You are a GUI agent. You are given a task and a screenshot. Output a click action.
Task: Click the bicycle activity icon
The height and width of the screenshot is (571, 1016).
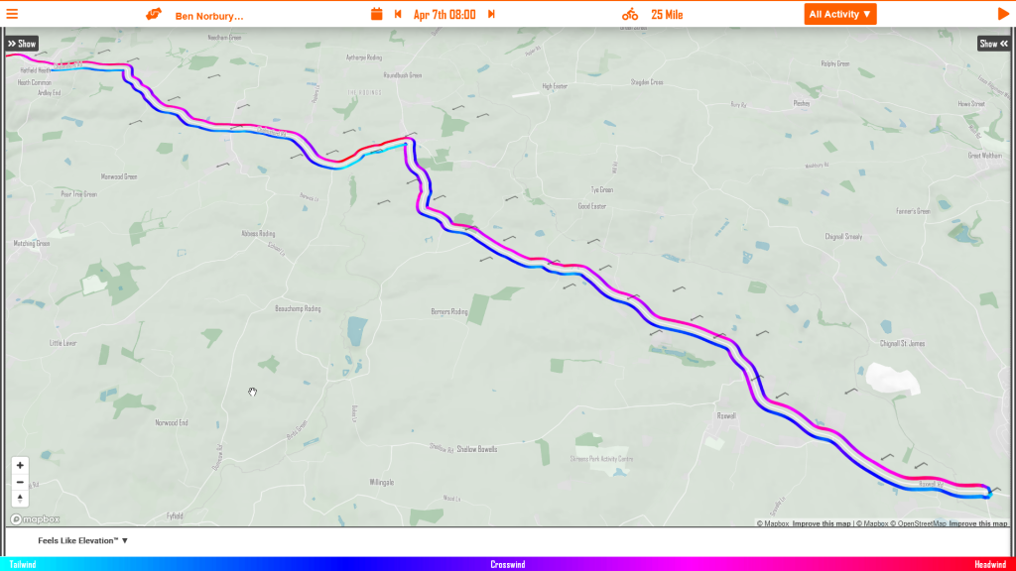(630, 14)
